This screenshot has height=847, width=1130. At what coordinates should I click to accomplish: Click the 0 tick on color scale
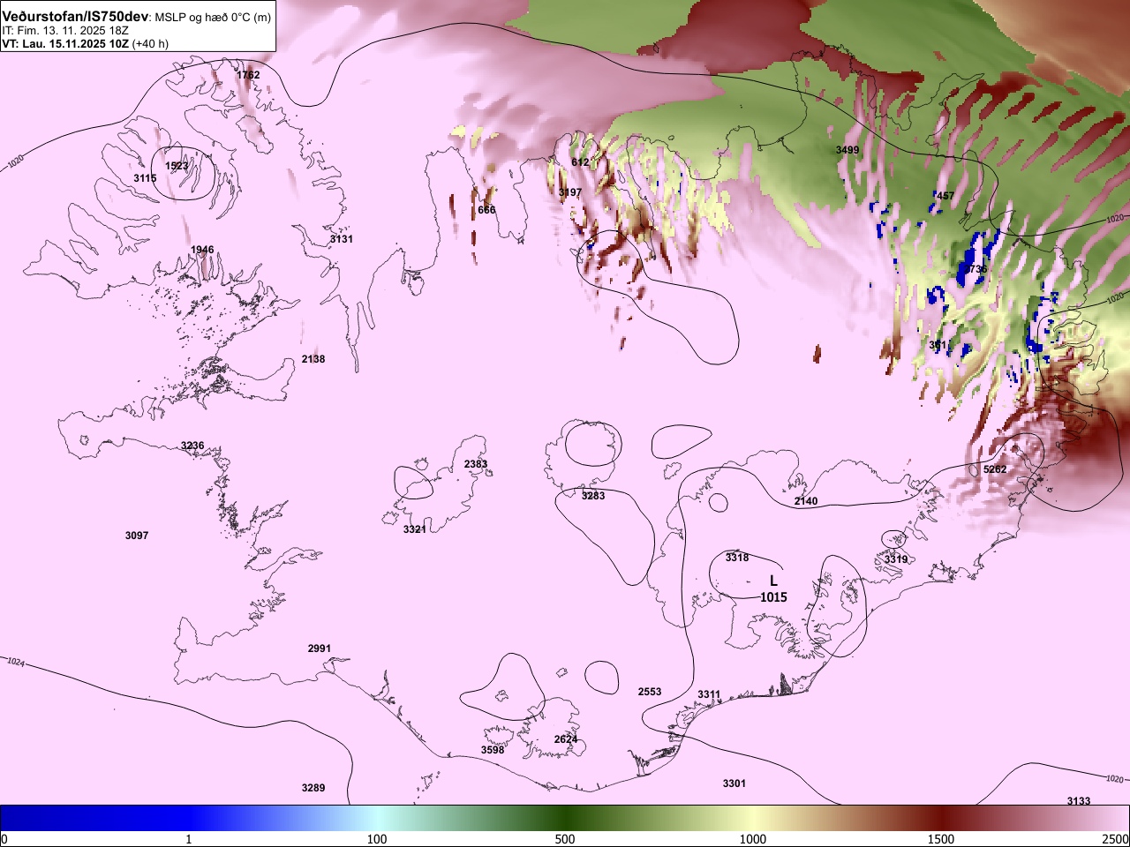click(4, 838)
